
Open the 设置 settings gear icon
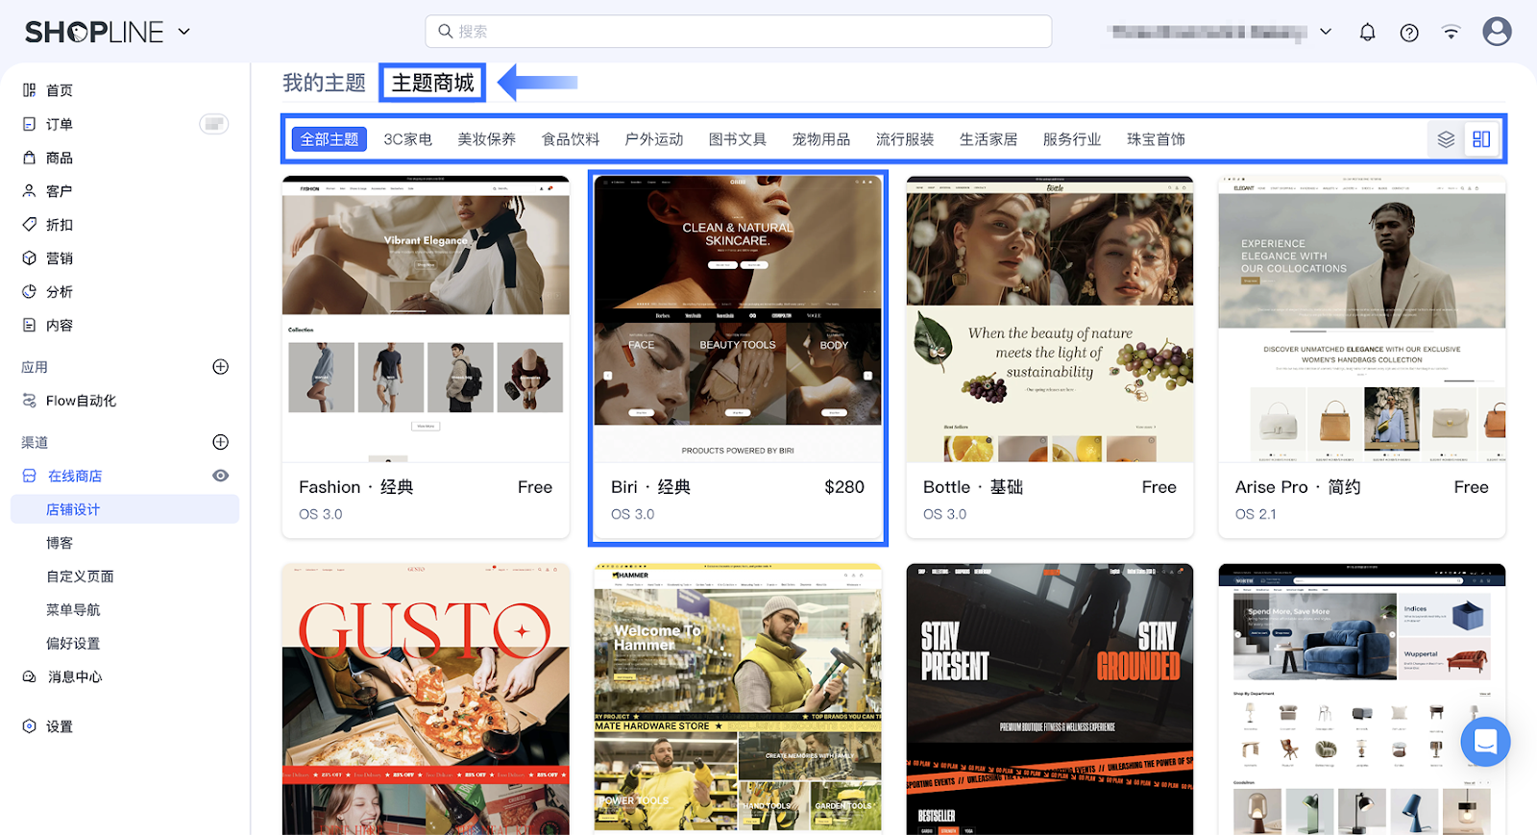click(x=30, y=726)
